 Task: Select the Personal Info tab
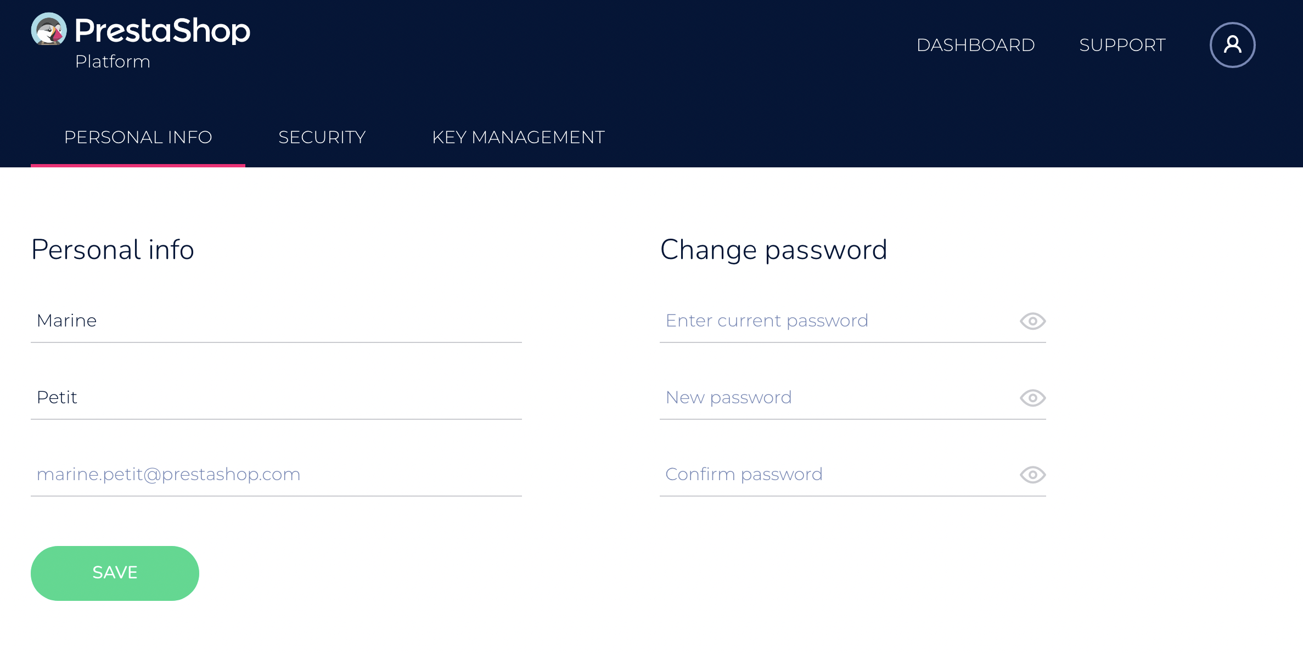coord(138,137)
